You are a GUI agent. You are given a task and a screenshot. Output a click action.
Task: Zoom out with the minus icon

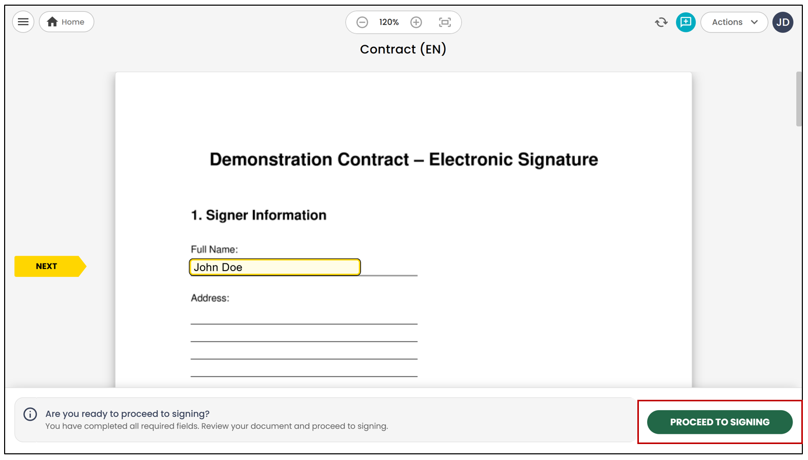coord(362,23)
